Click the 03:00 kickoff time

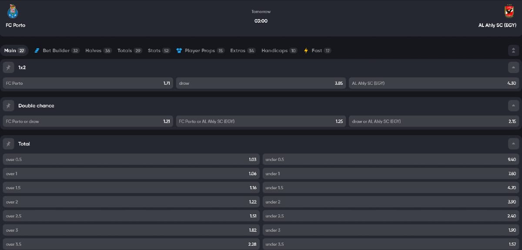261,21
